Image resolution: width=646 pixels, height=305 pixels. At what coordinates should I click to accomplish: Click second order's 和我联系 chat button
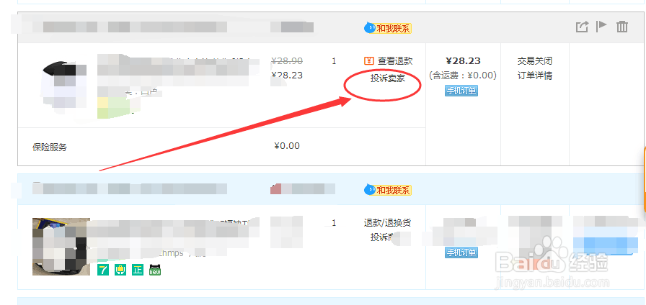[388, 191]
